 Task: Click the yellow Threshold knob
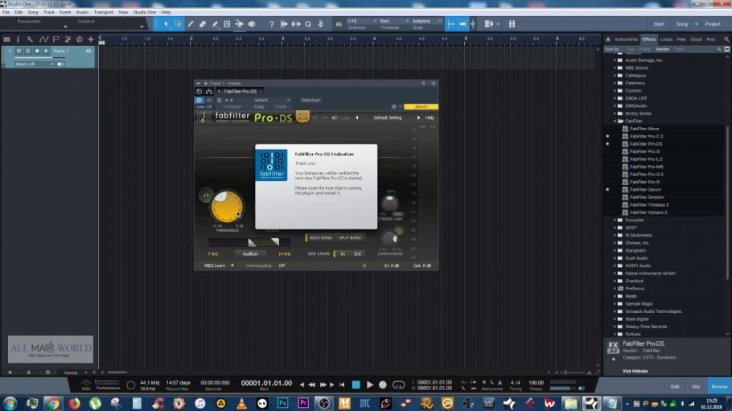click(x=226, y=207)
